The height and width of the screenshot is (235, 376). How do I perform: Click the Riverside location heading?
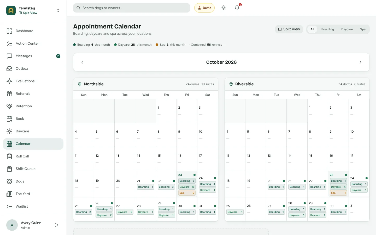pos(244,84)
